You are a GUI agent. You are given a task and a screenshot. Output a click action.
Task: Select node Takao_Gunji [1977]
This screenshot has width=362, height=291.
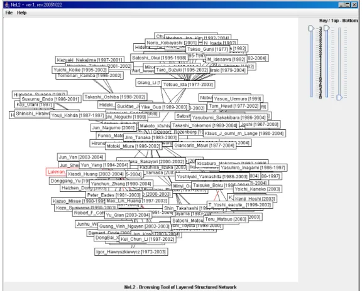[207, 49]
